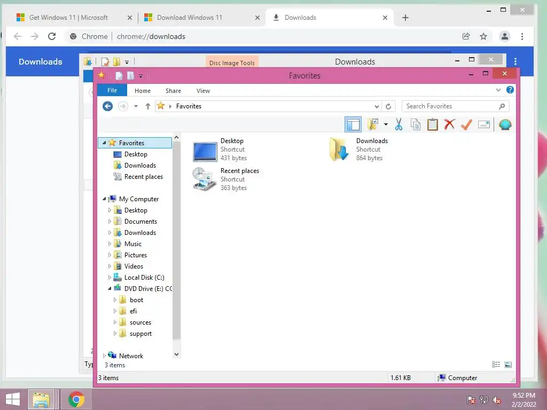Click the navigation pane scroll-down arrow

(x=176, y=354)
